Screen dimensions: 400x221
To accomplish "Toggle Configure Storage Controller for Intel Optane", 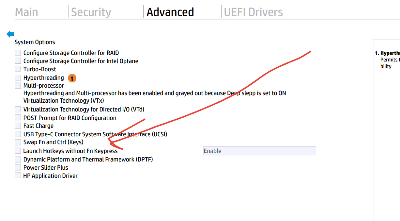I will (18, 61).
